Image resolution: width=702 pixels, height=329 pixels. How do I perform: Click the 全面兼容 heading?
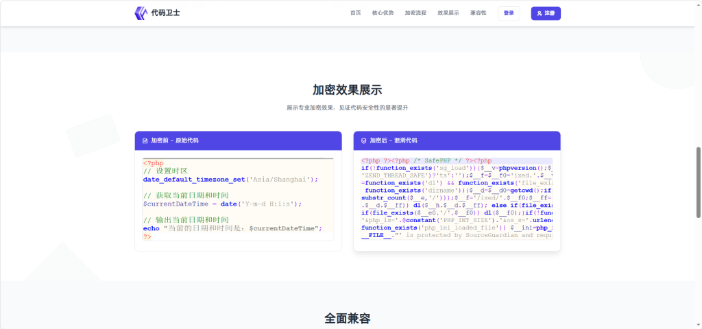pos(348,319)
